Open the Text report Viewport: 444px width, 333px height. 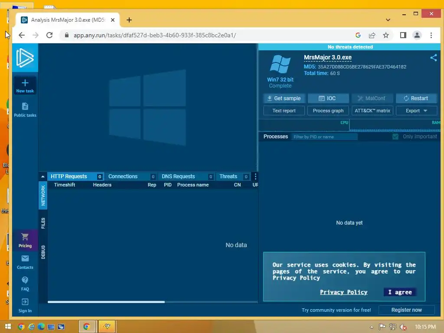coord(284,111)
